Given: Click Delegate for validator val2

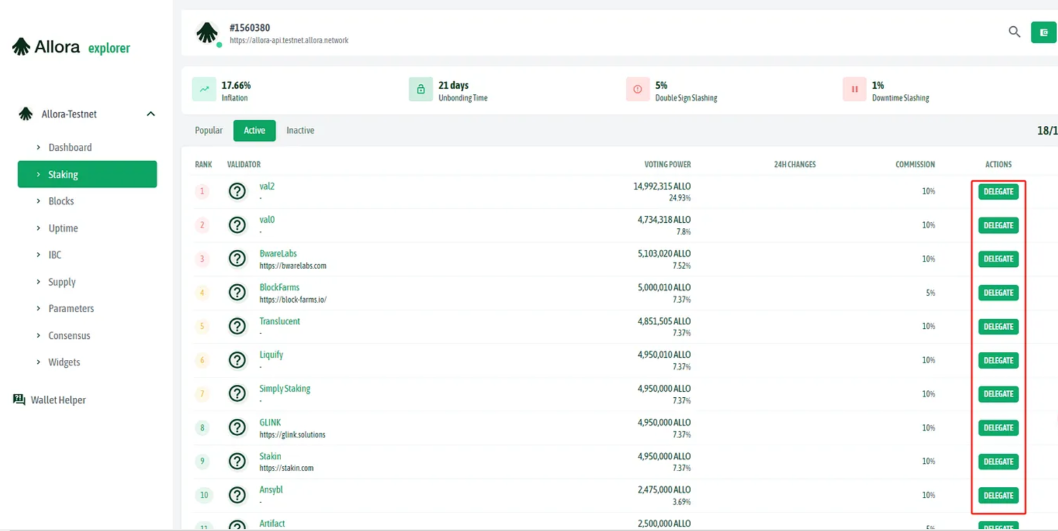Looking at the screenshot, I should (998, 192).
